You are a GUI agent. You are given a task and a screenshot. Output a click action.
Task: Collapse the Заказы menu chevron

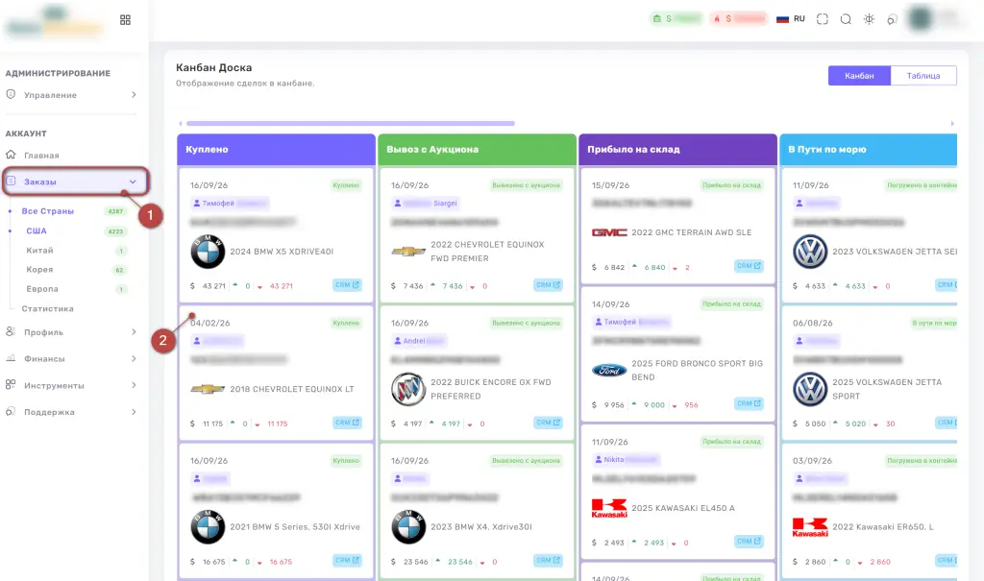[133, 182]
